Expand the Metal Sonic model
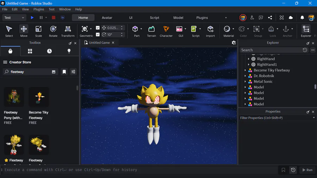Viewport: 317px width, 178px height. (x=245, y=82)
